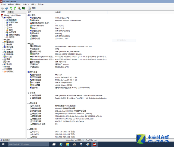Refresh using the green circular arrows icon
Image resolution: width=174 pixels, height=147 pixels.
point(15,8)
